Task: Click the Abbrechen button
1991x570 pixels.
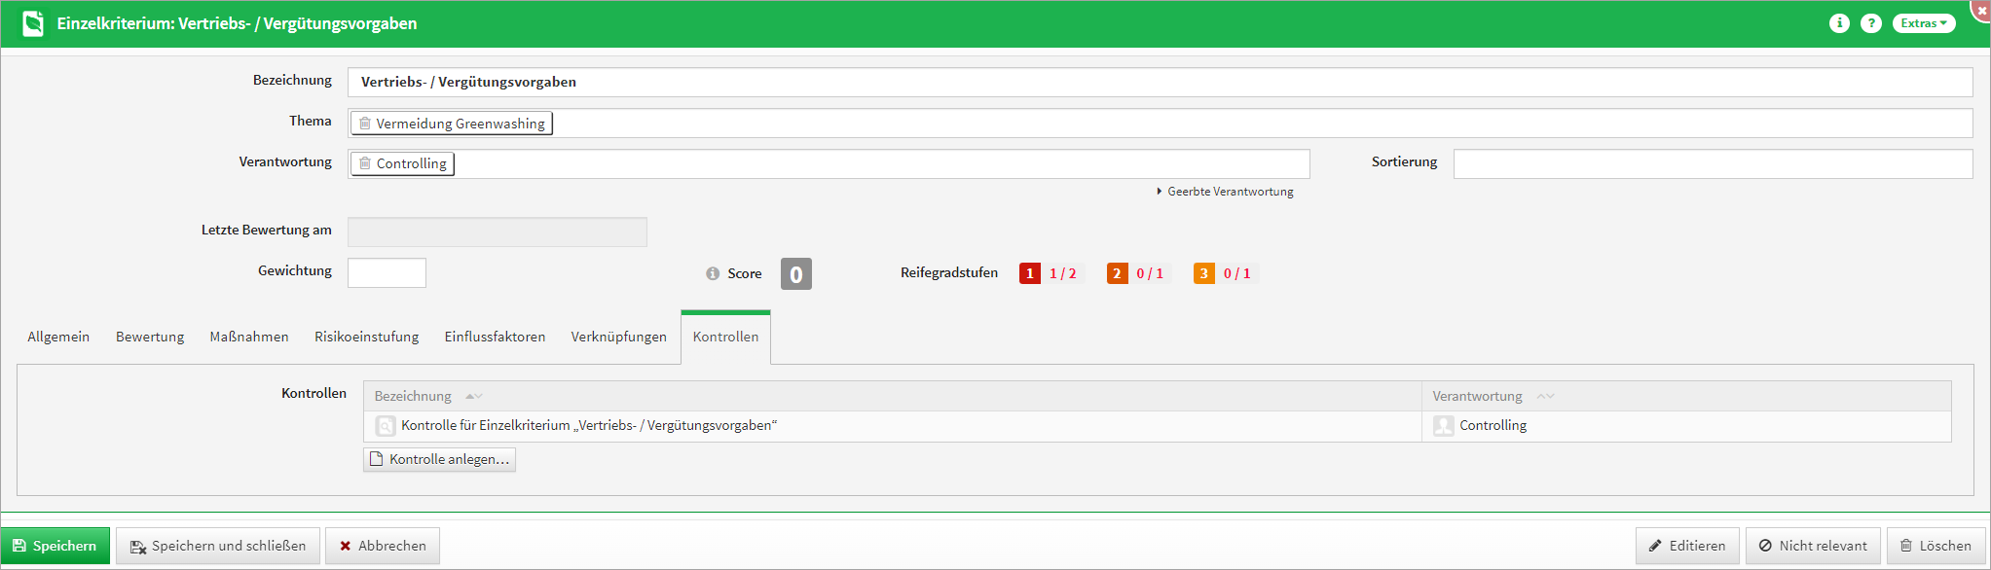Action: coord(383,546)
